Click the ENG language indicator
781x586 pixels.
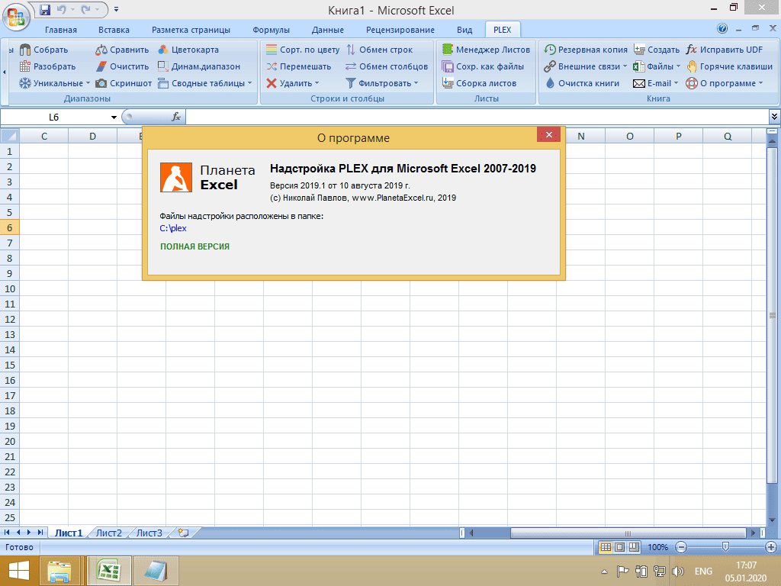click(x=702, y=571)
